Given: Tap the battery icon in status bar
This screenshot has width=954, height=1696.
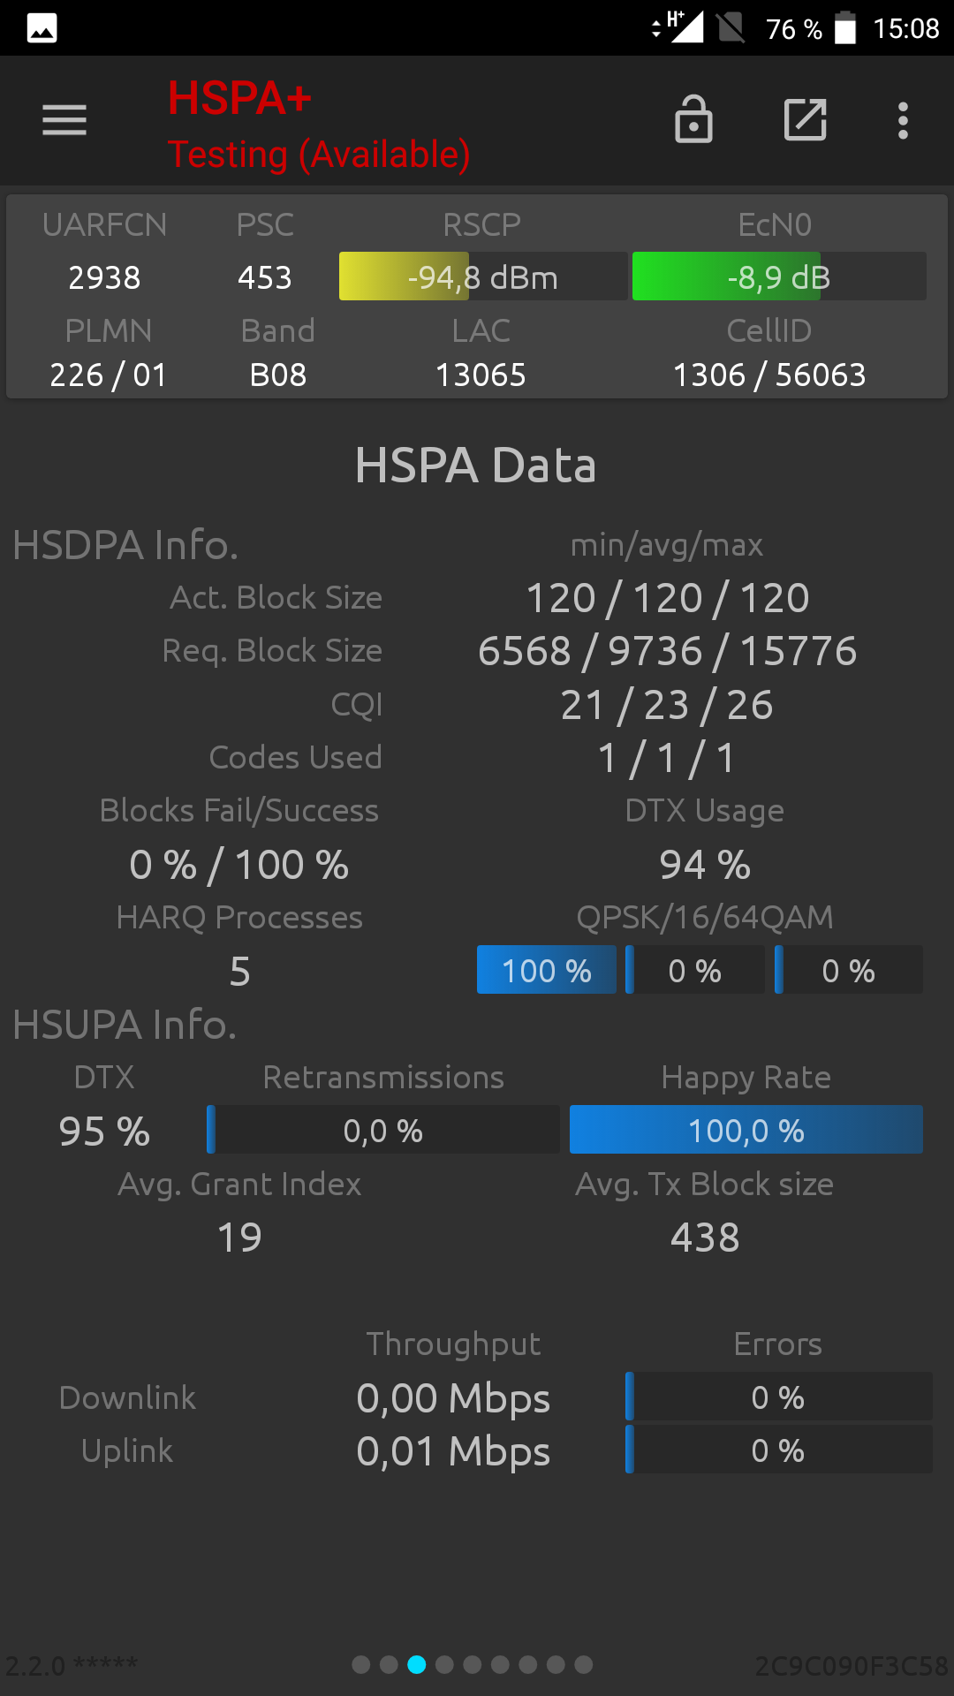Looking at the screenshot, I should pyautogui.click(x=845, y=27).
